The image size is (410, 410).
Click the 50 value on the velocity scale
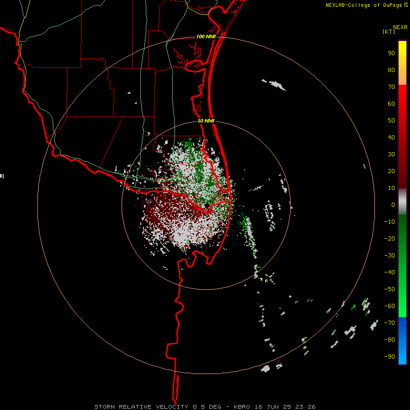[391, 121]
